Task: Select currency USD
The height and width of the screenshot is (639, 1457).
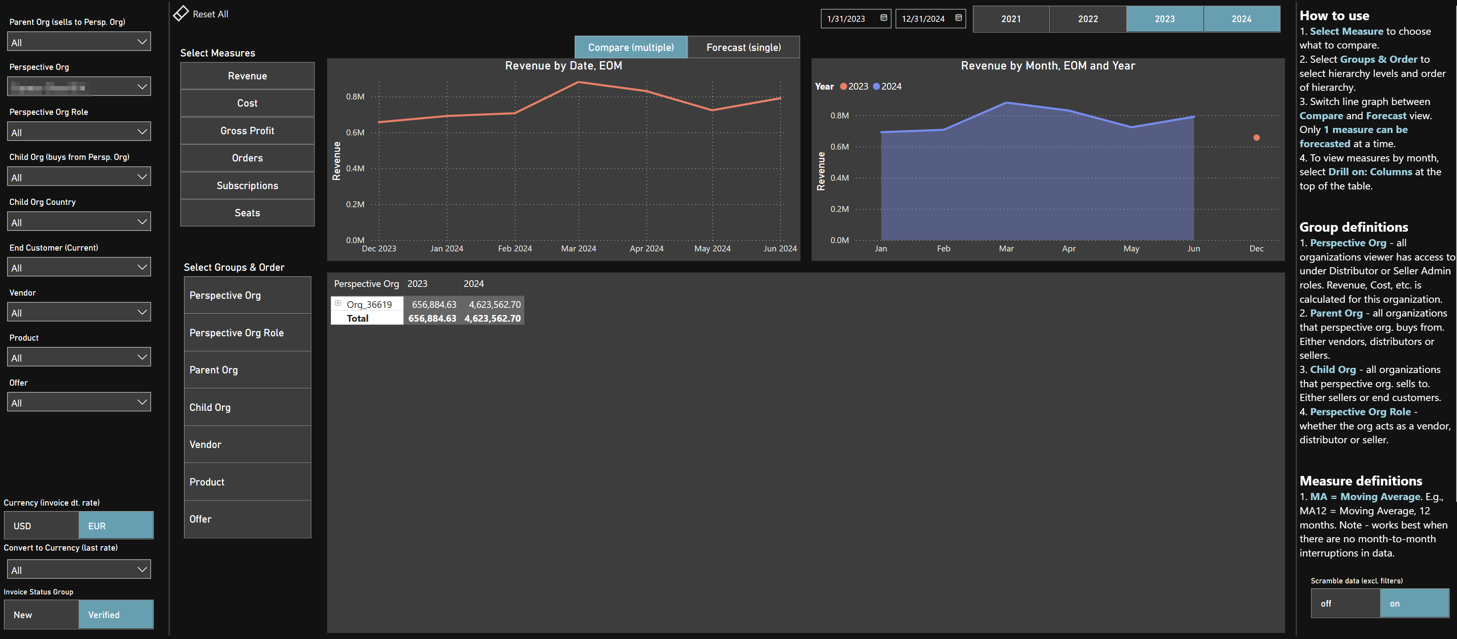Action: 41,525
